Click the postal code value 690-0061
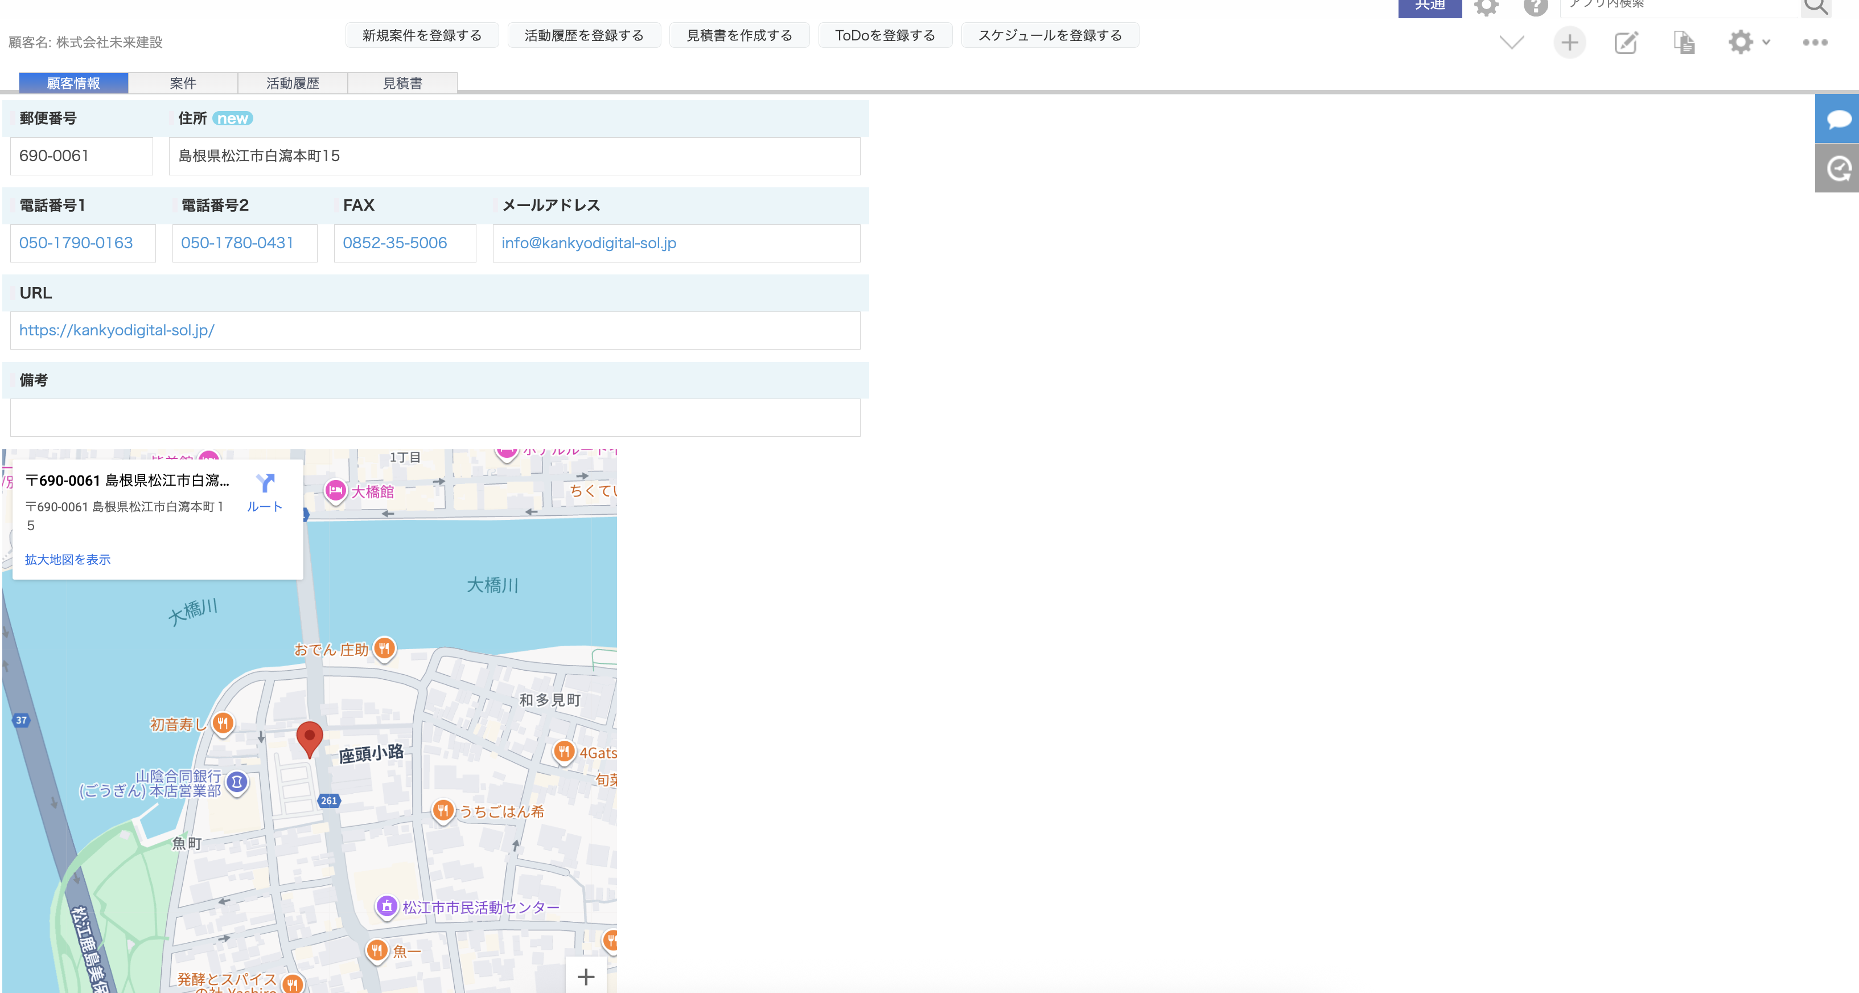The width and height of the screenshot is (1859, 993). pos(54,156)
